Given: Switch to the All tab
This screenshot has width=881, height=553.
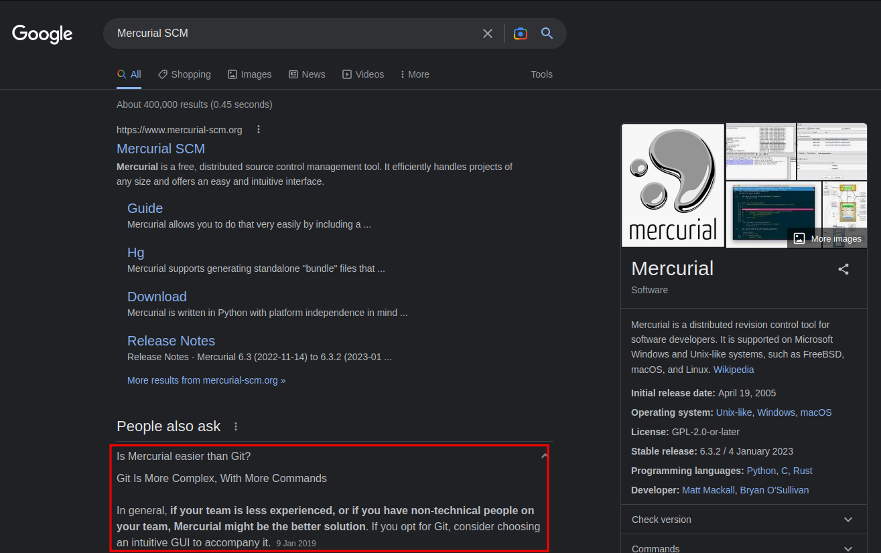Looking at the screenshot, I should (129, 74).
